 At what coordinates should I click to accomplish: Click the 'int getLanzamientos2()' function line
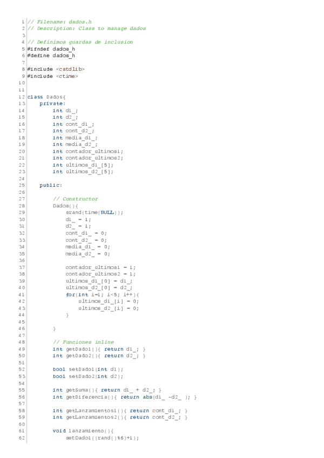pos(120,417)
